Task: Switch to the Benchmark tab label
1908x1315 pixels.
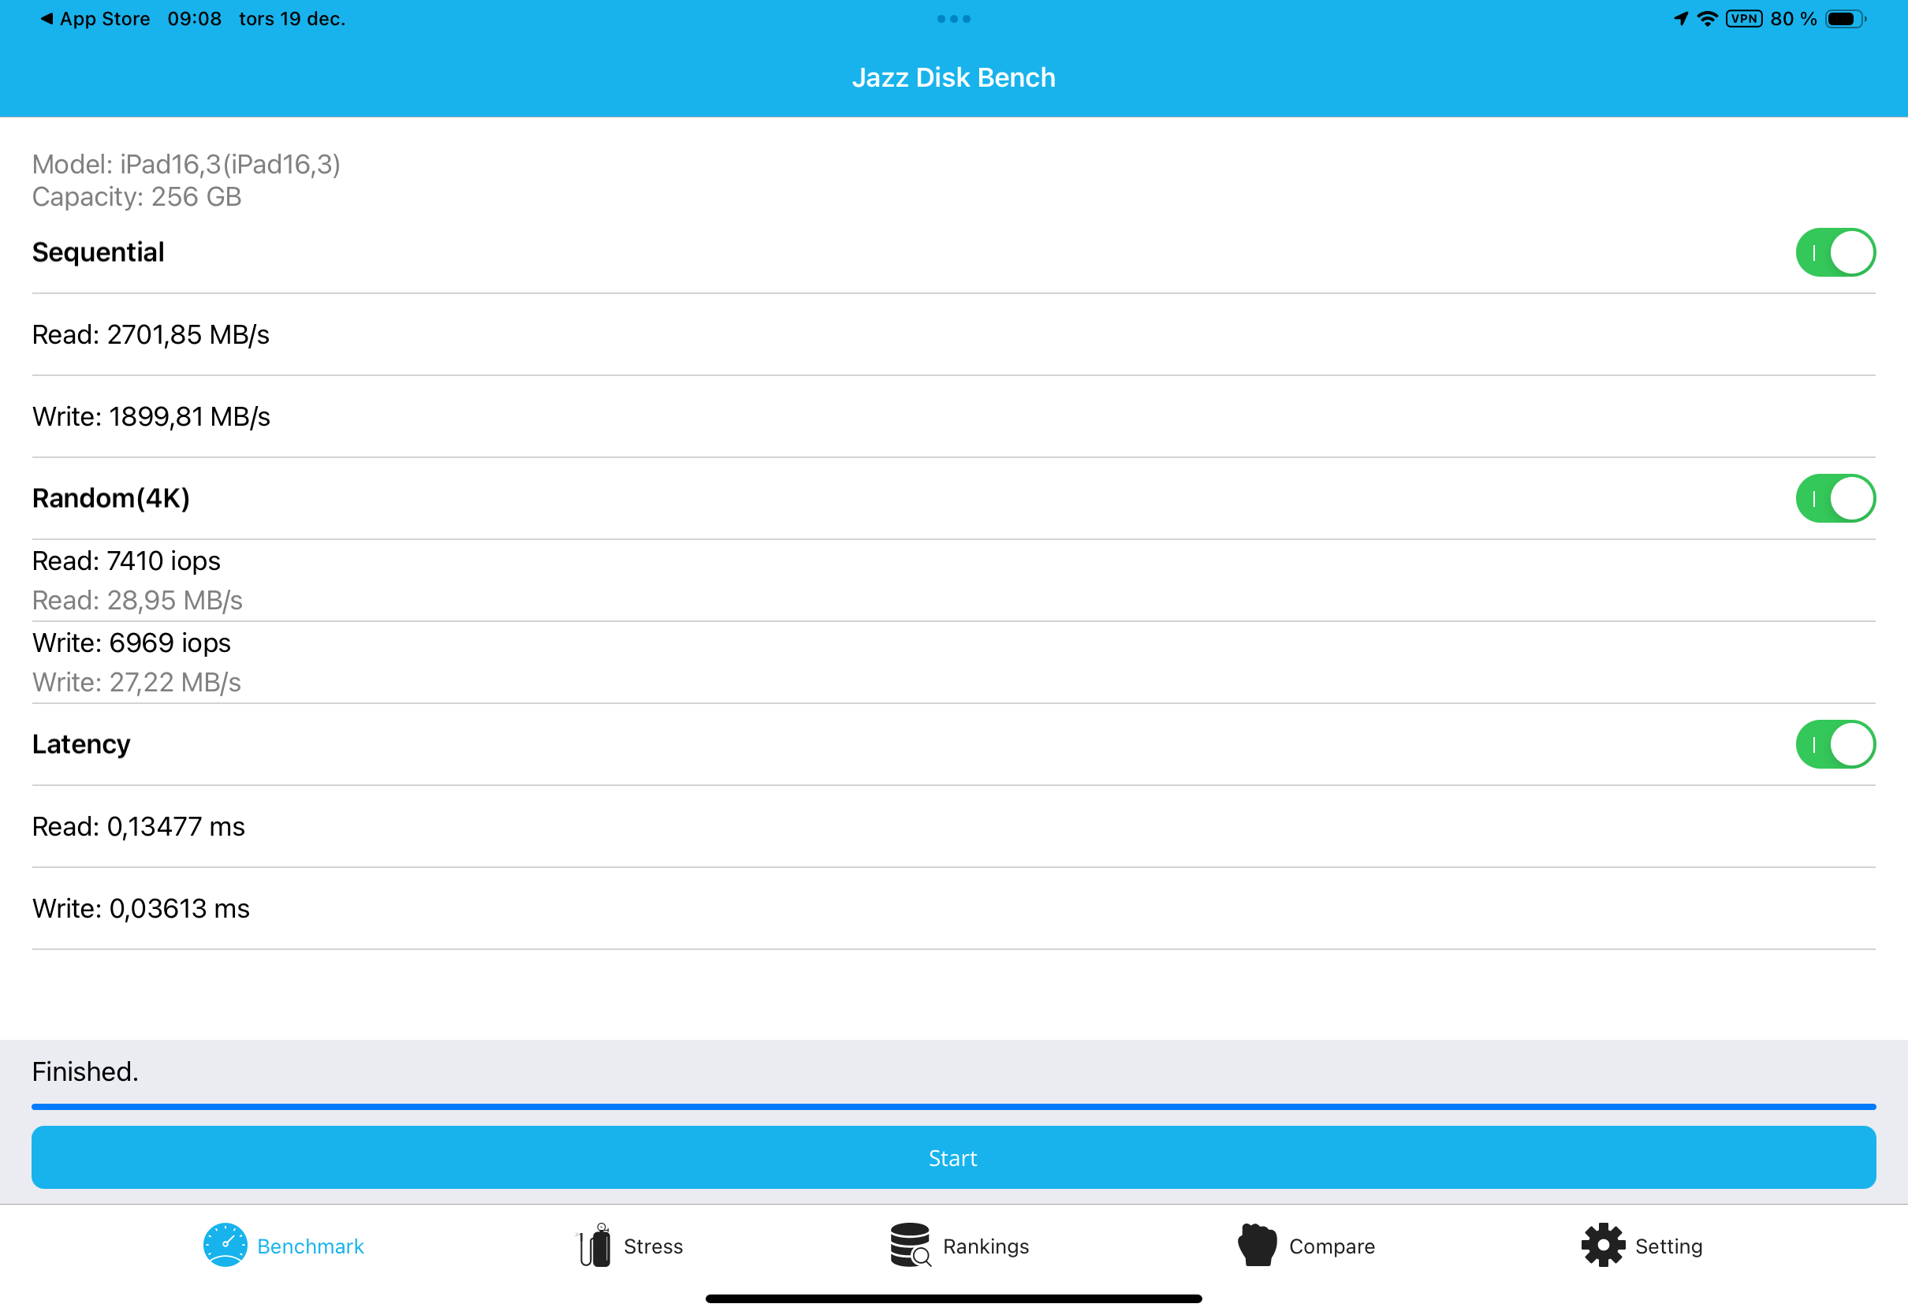Action: point(311,1246)
